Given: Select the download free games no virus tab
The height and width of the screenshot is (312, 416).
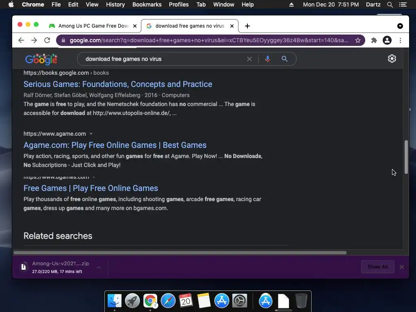Looking at the screenshot, I should point(190,26).
